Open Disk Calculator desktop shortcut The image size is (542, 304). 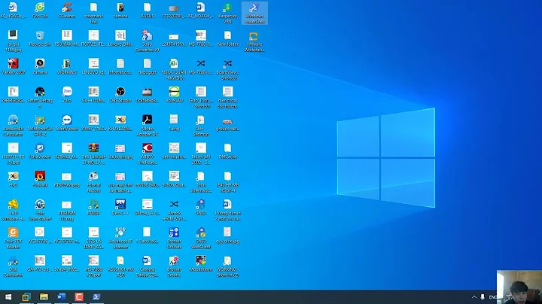point(13,266)
